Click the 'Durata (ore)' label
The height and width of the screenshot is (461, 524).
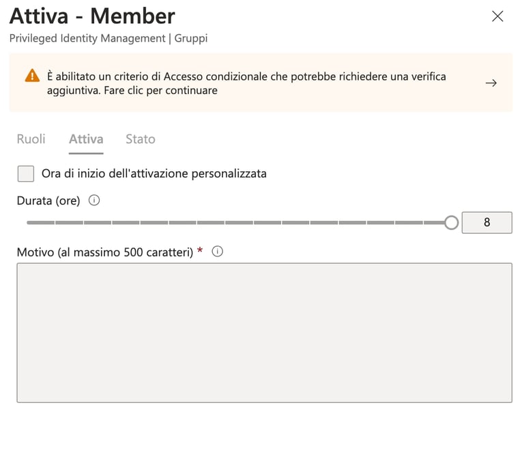(48, 200)
